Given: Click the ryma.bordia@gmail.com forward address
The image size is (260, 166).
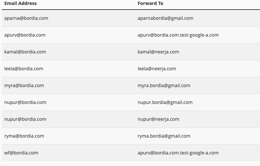Looking at the screenshot, I should tap(164, 136).
